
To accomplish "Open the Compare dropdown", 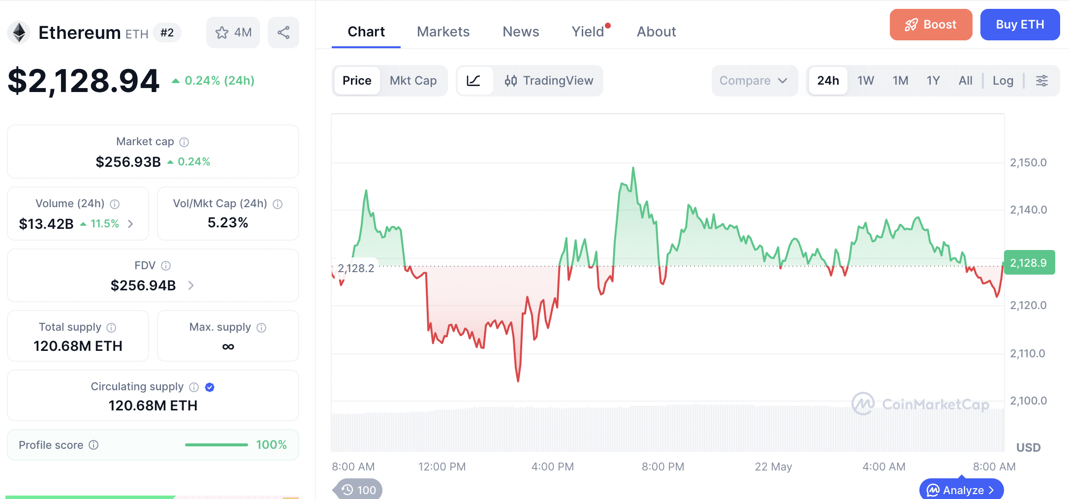I will coord(755,81).
